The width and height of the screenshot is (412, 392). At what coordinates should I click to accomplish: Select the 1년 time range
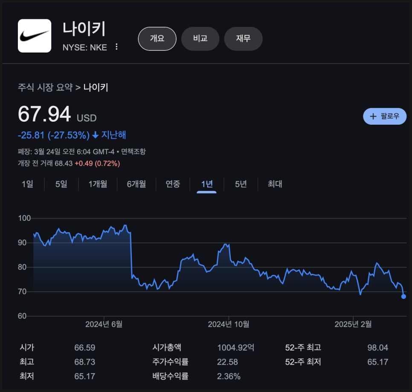pos(207,184)
